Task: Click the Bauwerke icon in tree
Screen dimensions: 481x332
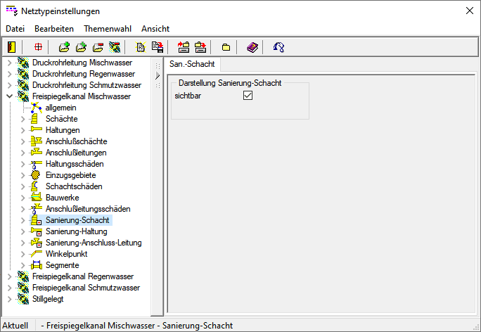Action: pos(37,198)
